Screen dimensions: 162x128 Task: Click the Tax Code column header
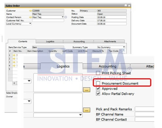coord(114,51)
